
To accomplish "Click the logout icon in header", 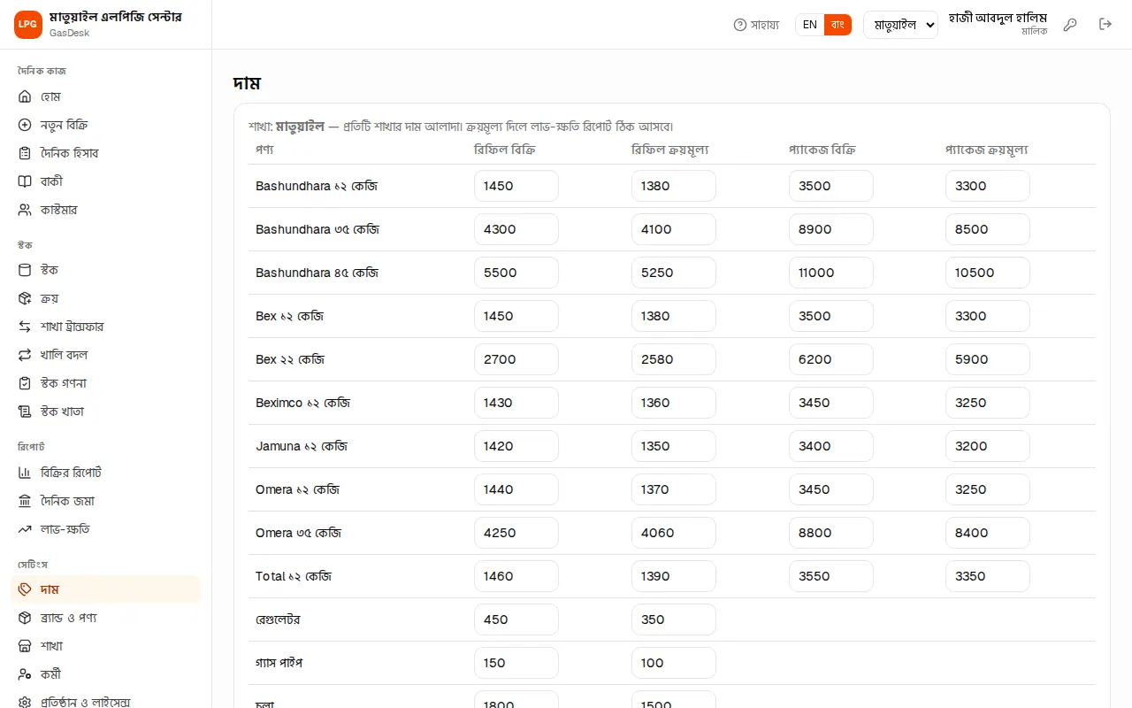I will pyautogui.click(x=1105, y=25).
